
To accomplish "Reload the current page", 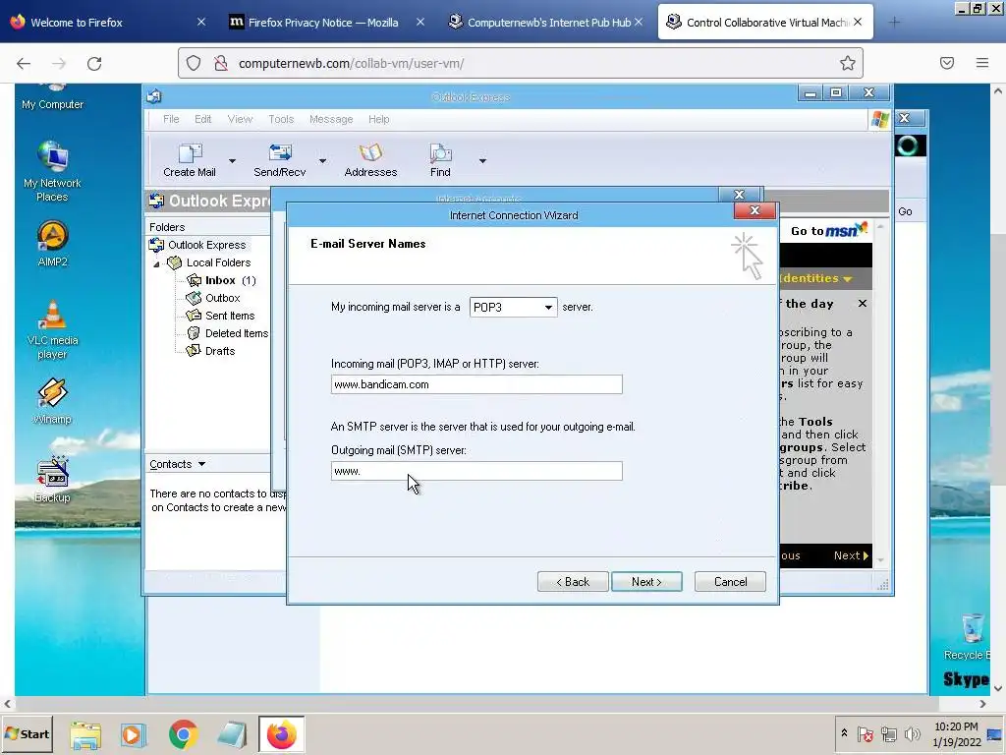I will (94, 63).
